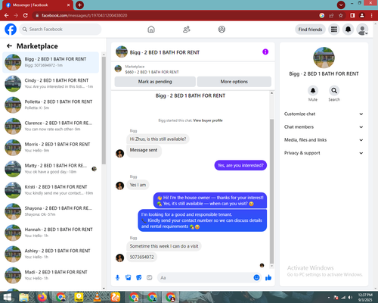Expand the Customize chat section

click(x=324, y=114)
